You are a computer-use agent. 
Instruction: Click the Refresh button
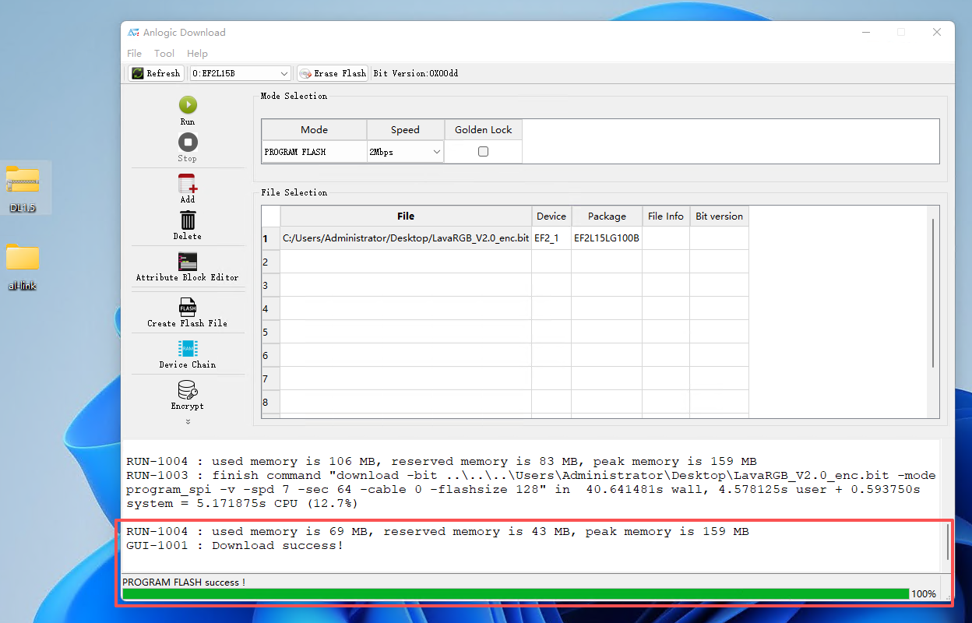click(x=156, y=73)
